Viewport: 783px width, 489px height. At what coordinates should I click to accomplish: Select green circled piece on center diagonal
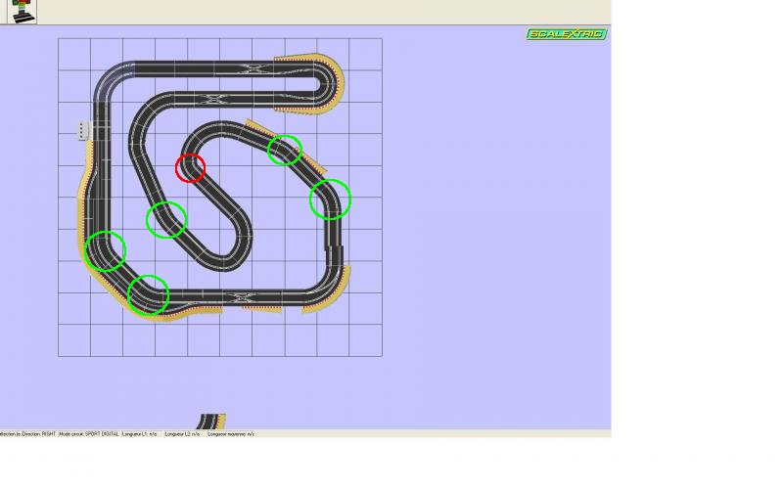[166, 219]
